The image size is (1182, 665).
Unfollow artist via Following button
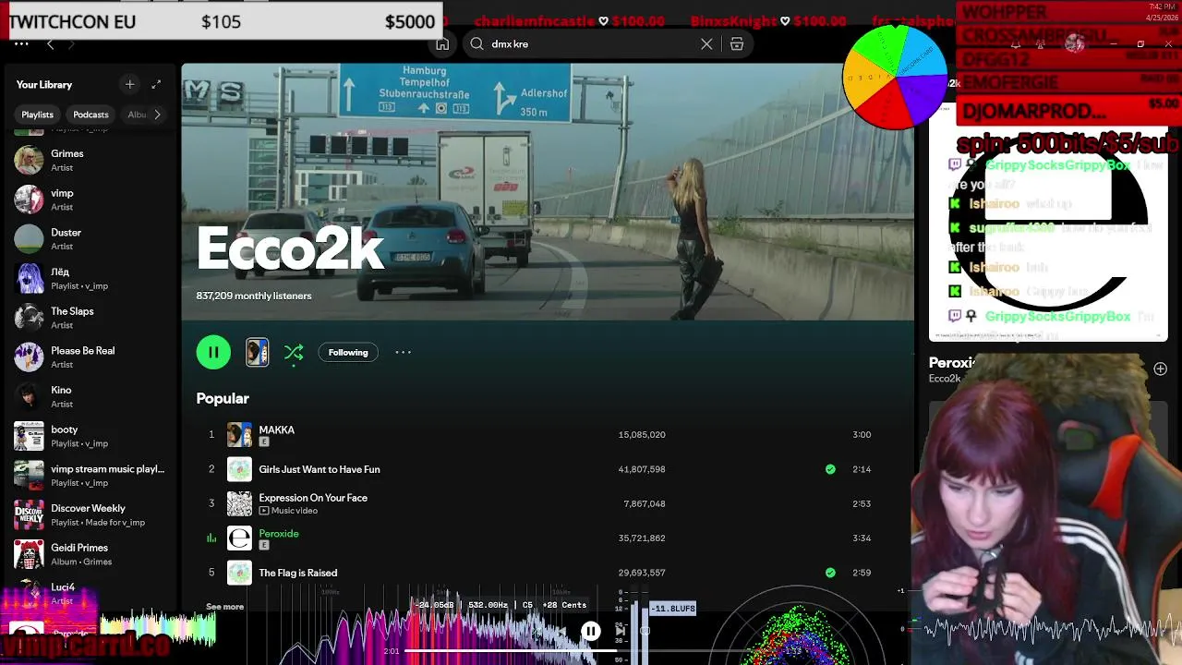pos(348,352)
